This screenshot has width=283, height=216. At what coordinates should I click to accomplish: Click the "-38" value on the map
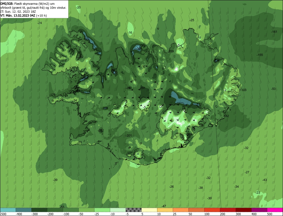[201, 188]
